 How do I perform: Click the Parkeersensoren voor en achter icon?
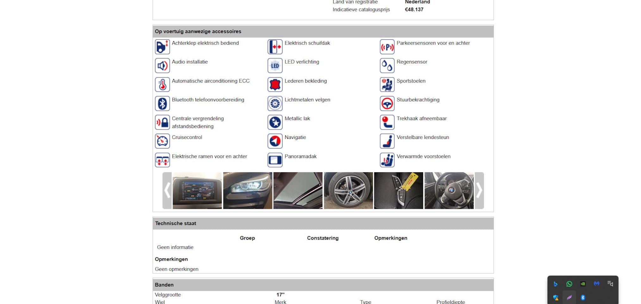coord(387,47)
